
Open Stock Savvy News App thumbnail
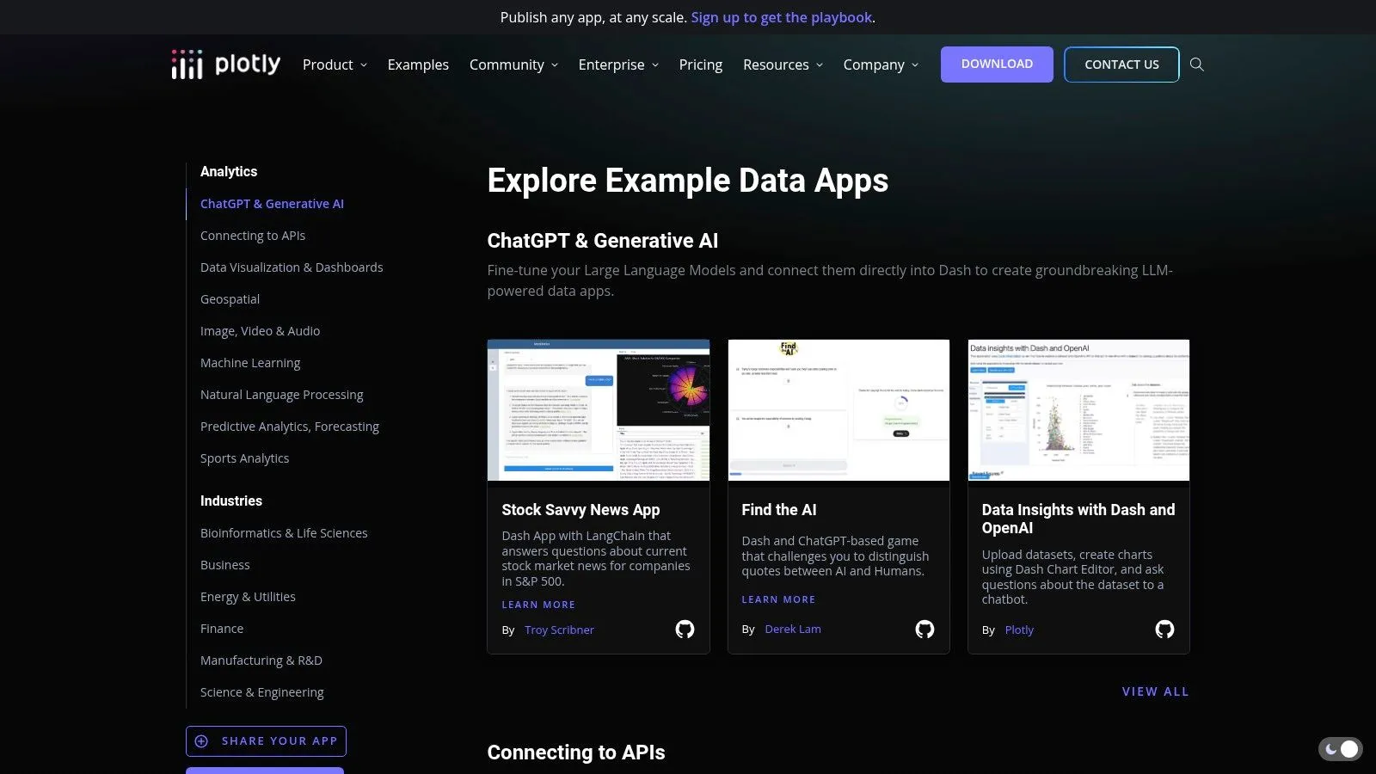[599, 410]
